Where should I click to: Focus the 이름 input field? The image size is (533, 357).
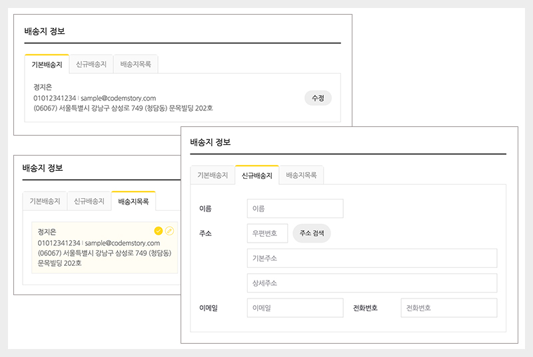pos(294,209)
